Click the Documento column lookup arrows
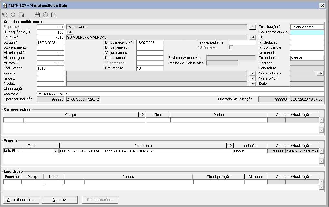This screenshot has height=207, width=329. (230, 145)
